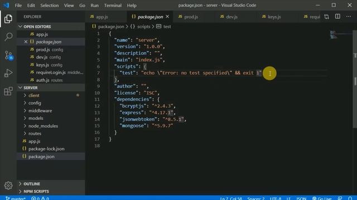The image size is (357, 200).
Task: Click the "license" key text
Action: [x=126, y=93]
